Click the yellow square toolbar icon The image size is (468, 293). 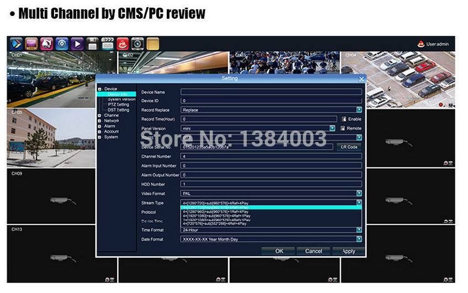point(152,44)
